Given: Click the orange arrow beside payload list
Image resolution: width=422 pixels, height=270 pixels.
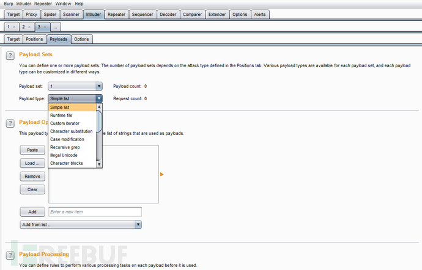Looking at the screenshot, I should tap(161, 174).
